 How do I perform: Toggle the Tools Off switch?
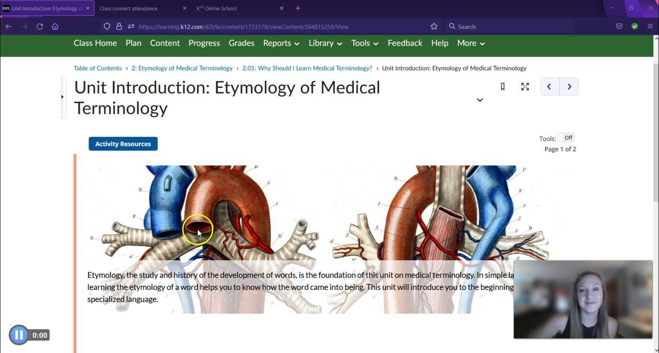coord(566,138)
